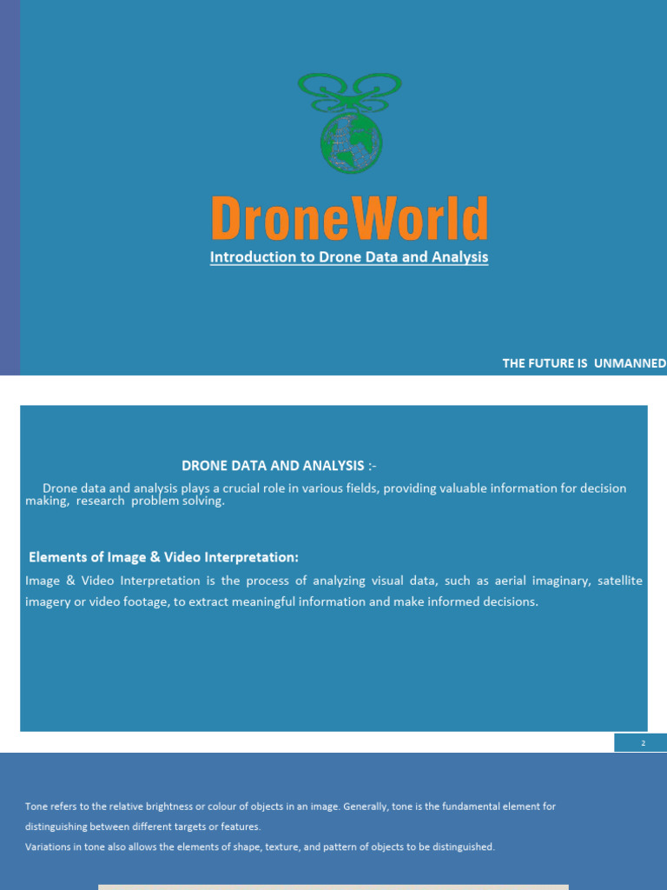
Task: Click the paragraph starting 'Drone data and analysis plays'
Action: (326, 495)
